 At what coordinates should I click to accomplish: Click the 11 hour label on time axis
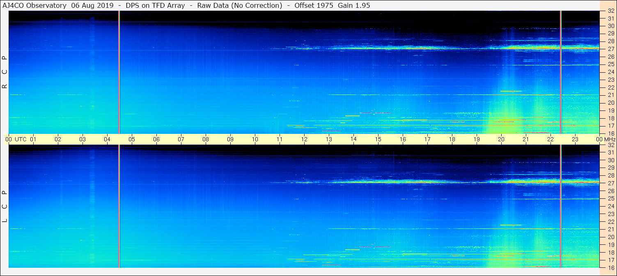tap(280, 139)
